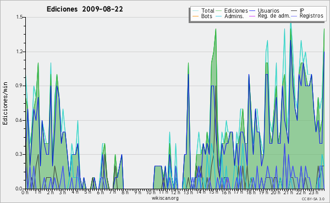This screenshot has width=330, height=203.
Task: Click the '20 h' x-axis label
Action: click(x=276, y=193)
